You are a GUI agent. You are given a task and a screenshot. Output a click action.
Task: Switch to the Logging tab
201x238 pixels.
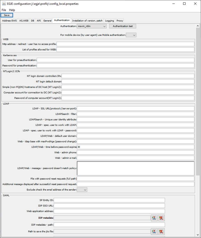[110, 21]
